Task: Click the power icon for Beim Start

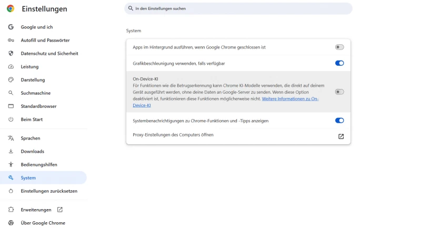Action: (11, 119)
